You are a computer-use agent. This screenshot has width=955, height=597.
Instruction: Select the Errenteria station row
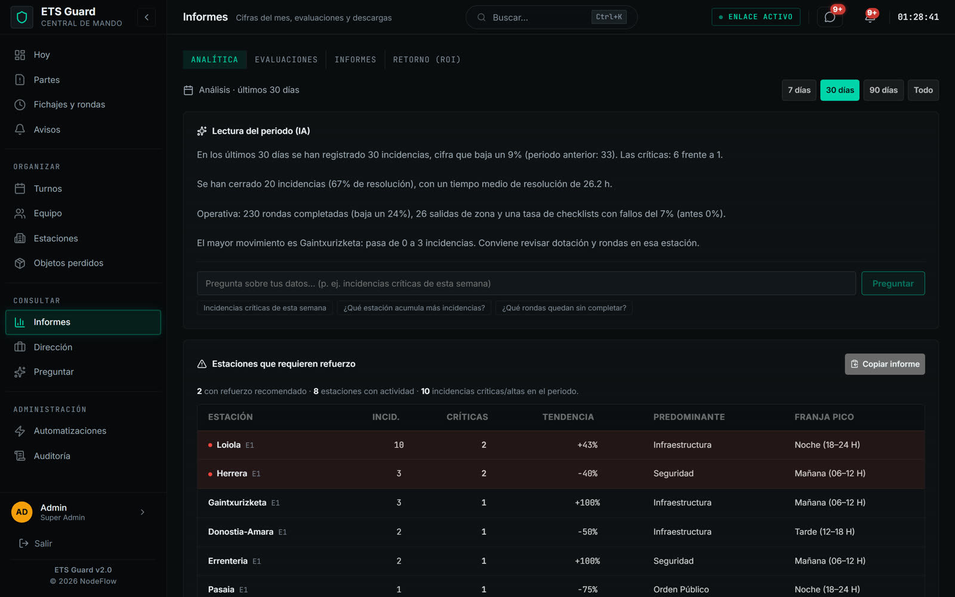pyautogui.click(x=561, y=561)
